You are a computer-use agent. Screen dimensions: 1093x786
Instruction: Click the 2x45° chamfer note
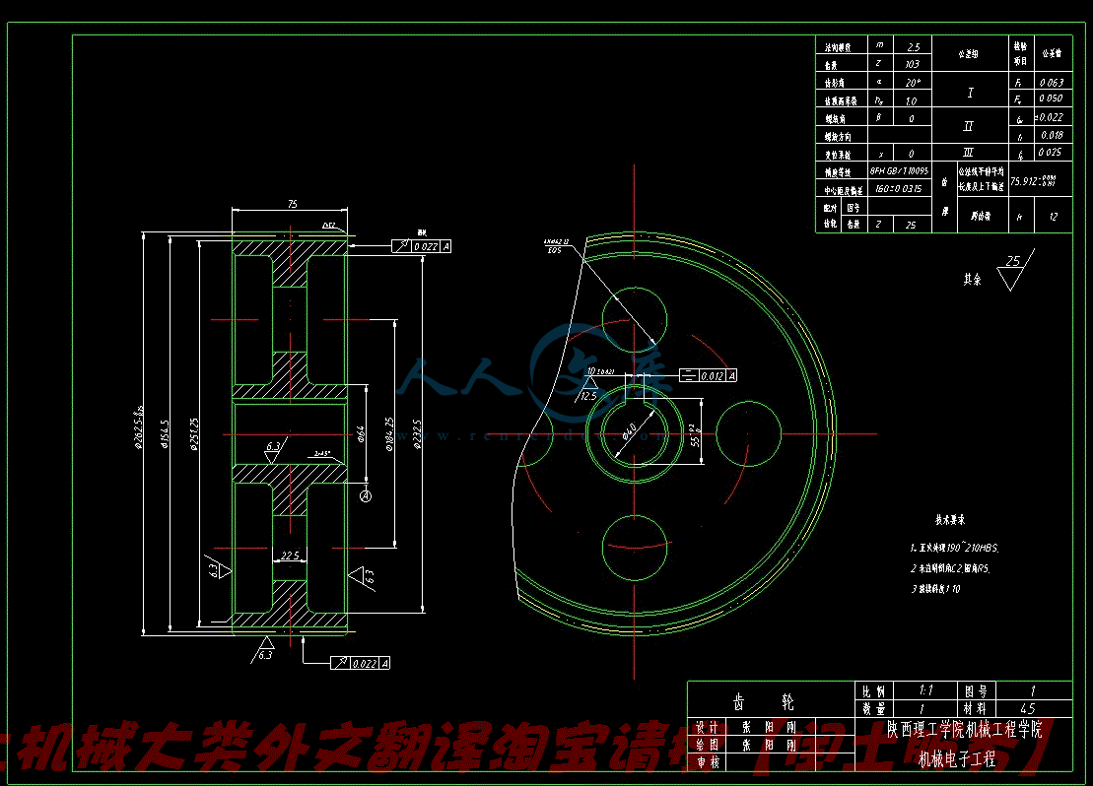(322, 454)
